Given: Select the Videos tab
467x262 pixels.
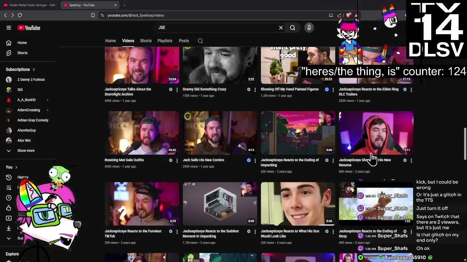Looking at the screenshot, I should (x=128, y=41).
